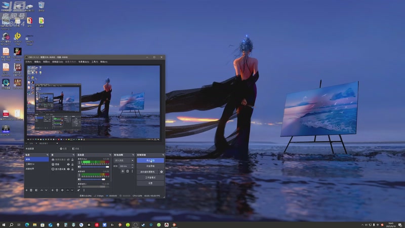Toggle the 工作室模式 studio mode button

pyautogui.click(x=150, y=178)
